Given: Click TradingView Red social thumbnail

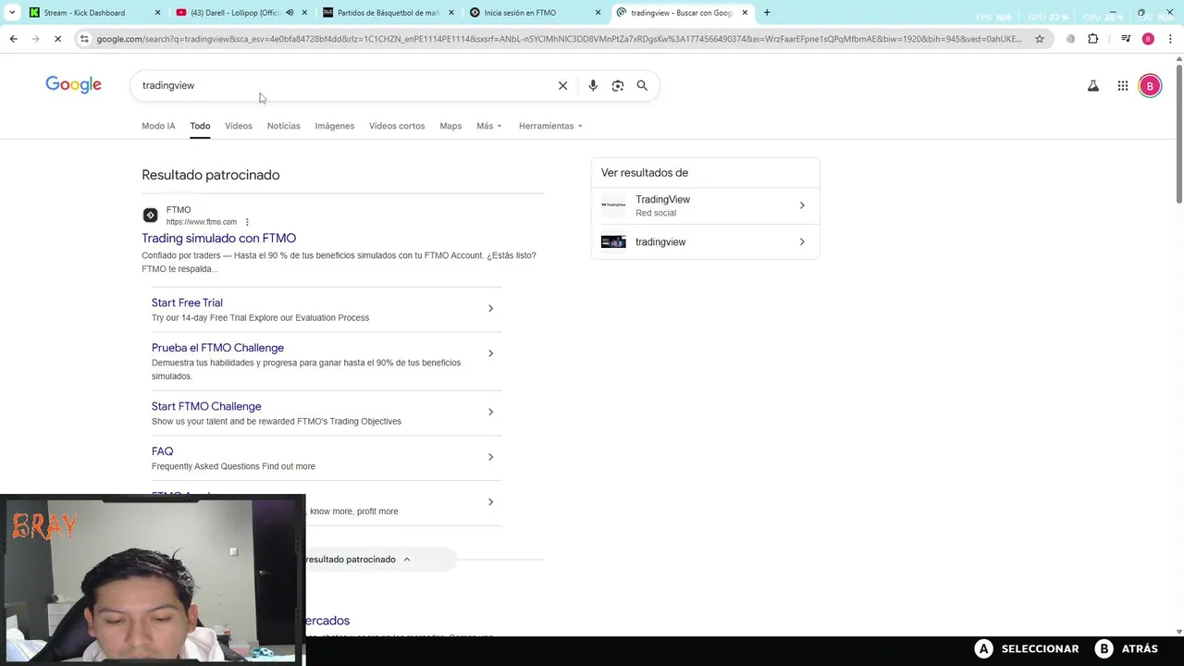Looking at the screenshot, I should (613, 205).
